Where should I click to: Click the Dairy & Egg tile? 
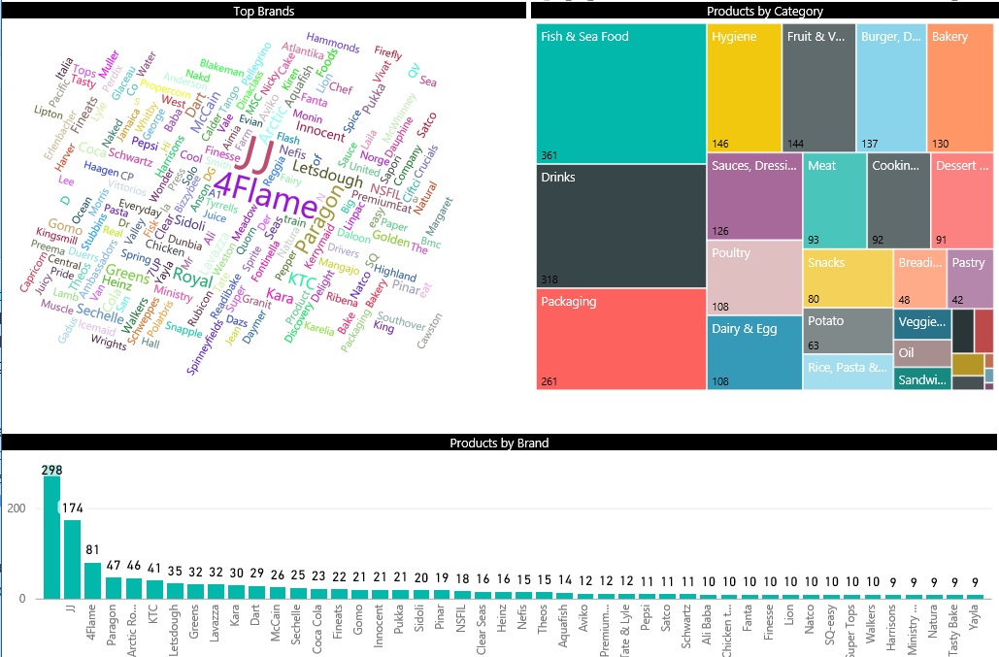754,352
